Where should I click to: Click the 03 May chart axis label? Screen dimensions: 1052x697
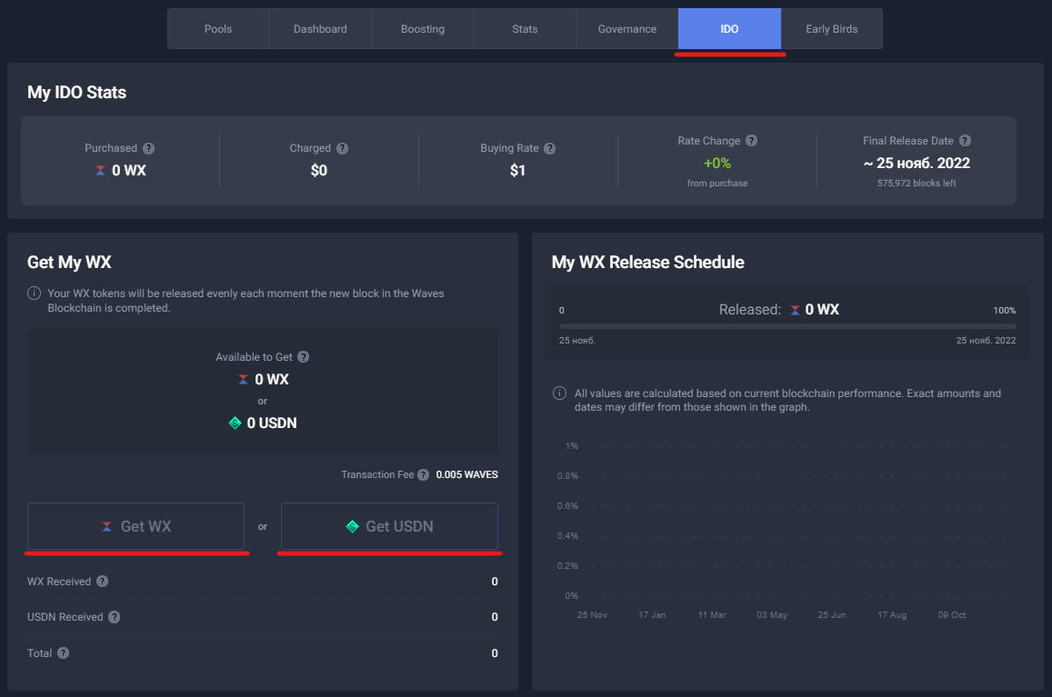(772, 615)
